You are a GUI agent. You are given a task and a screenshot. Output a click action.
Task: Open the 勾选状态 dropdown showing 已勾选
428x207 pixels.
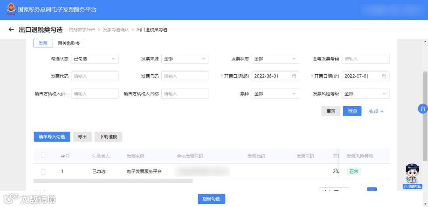tap(95, 59)
